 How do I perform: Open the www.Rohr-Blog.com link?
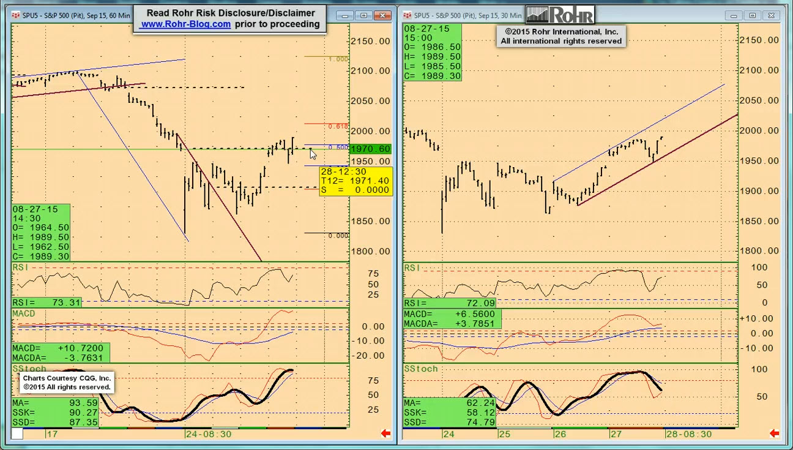(185, 24)
